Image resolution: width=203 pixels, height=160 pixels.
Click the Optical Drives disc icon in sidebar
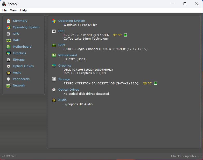(x=9, y=66)
